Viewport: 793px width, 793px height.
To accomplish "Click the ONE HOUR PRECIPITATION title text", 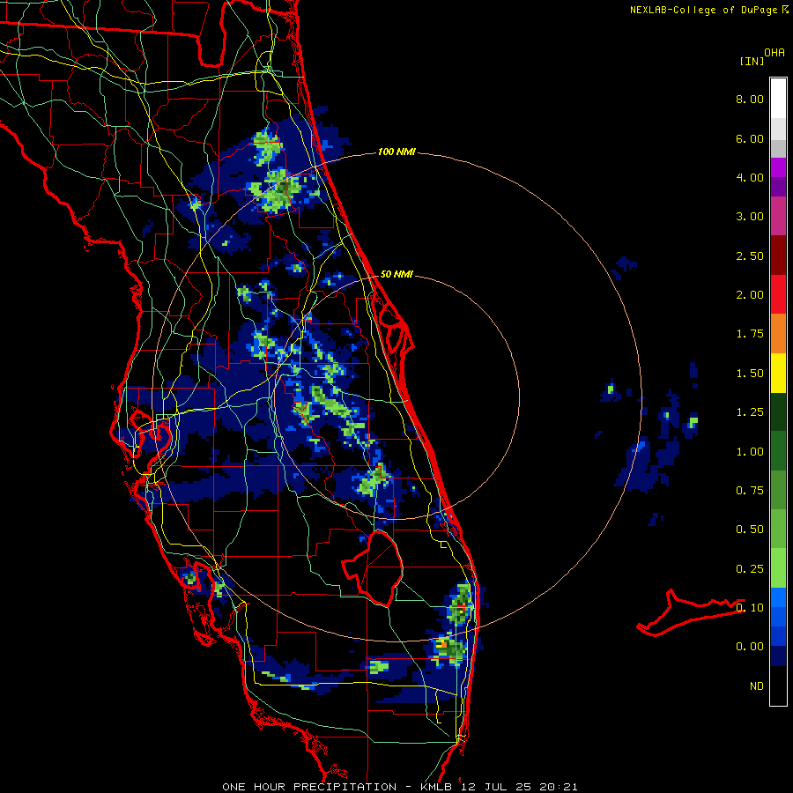I will pos(309,787).
